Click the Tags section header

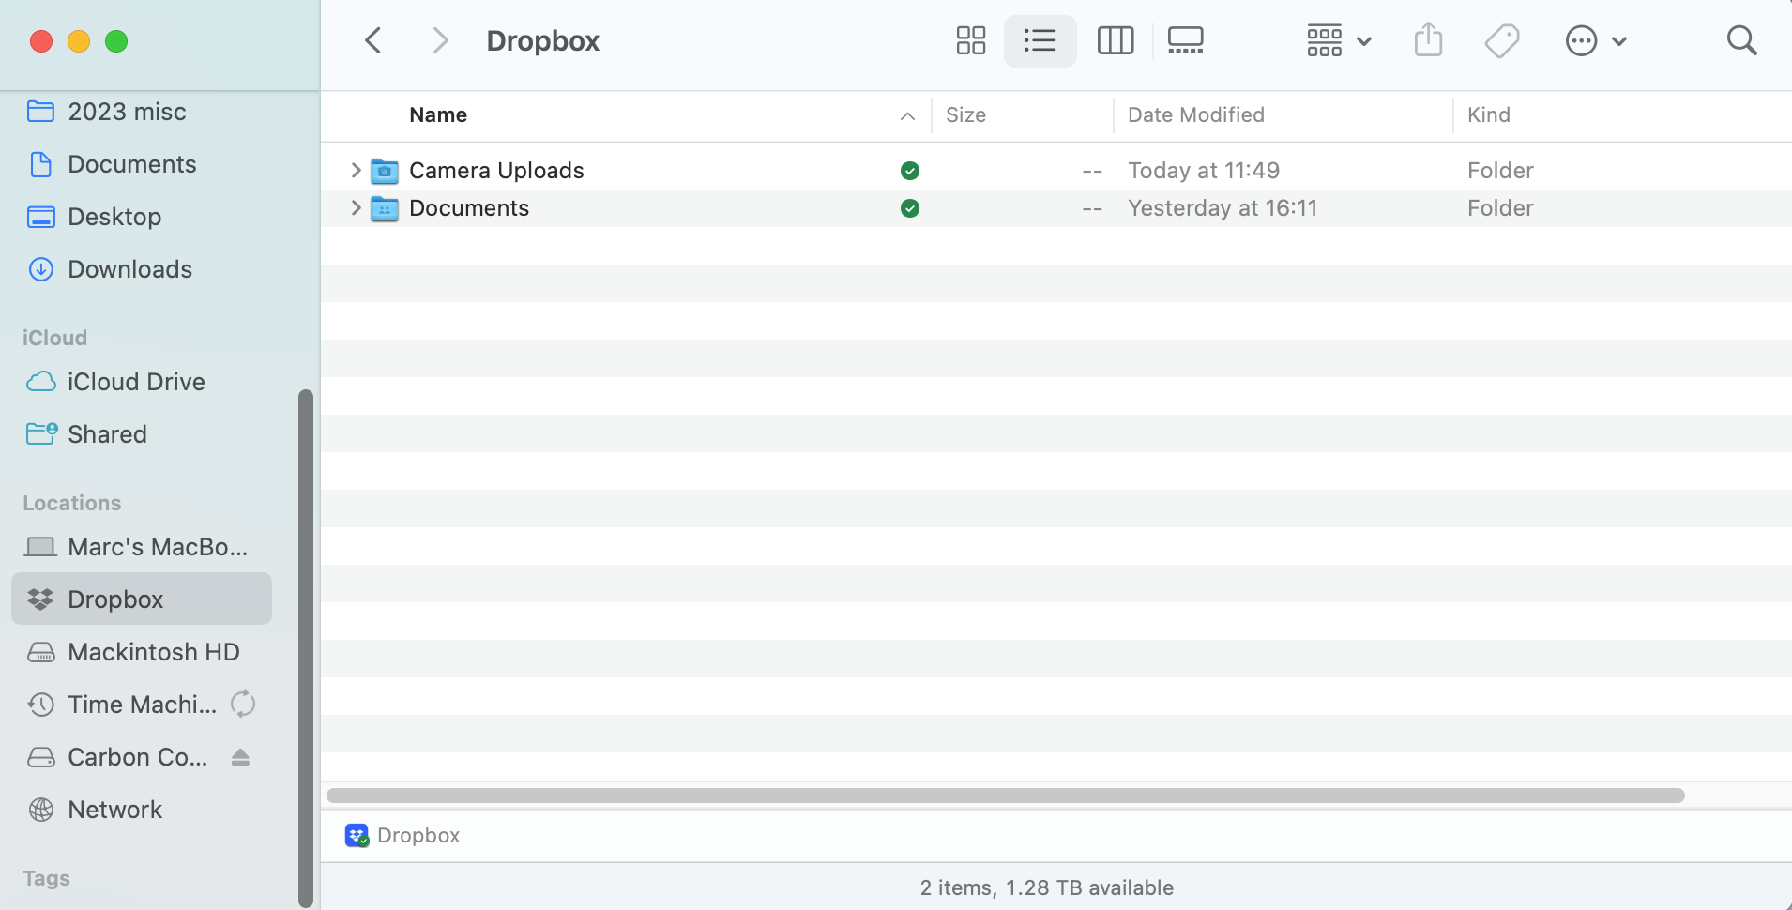[46, 878]
